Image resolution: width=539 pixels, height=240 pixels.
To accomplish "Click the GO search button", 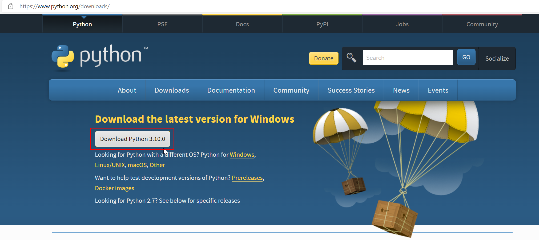I will click(x=466, y=57).
